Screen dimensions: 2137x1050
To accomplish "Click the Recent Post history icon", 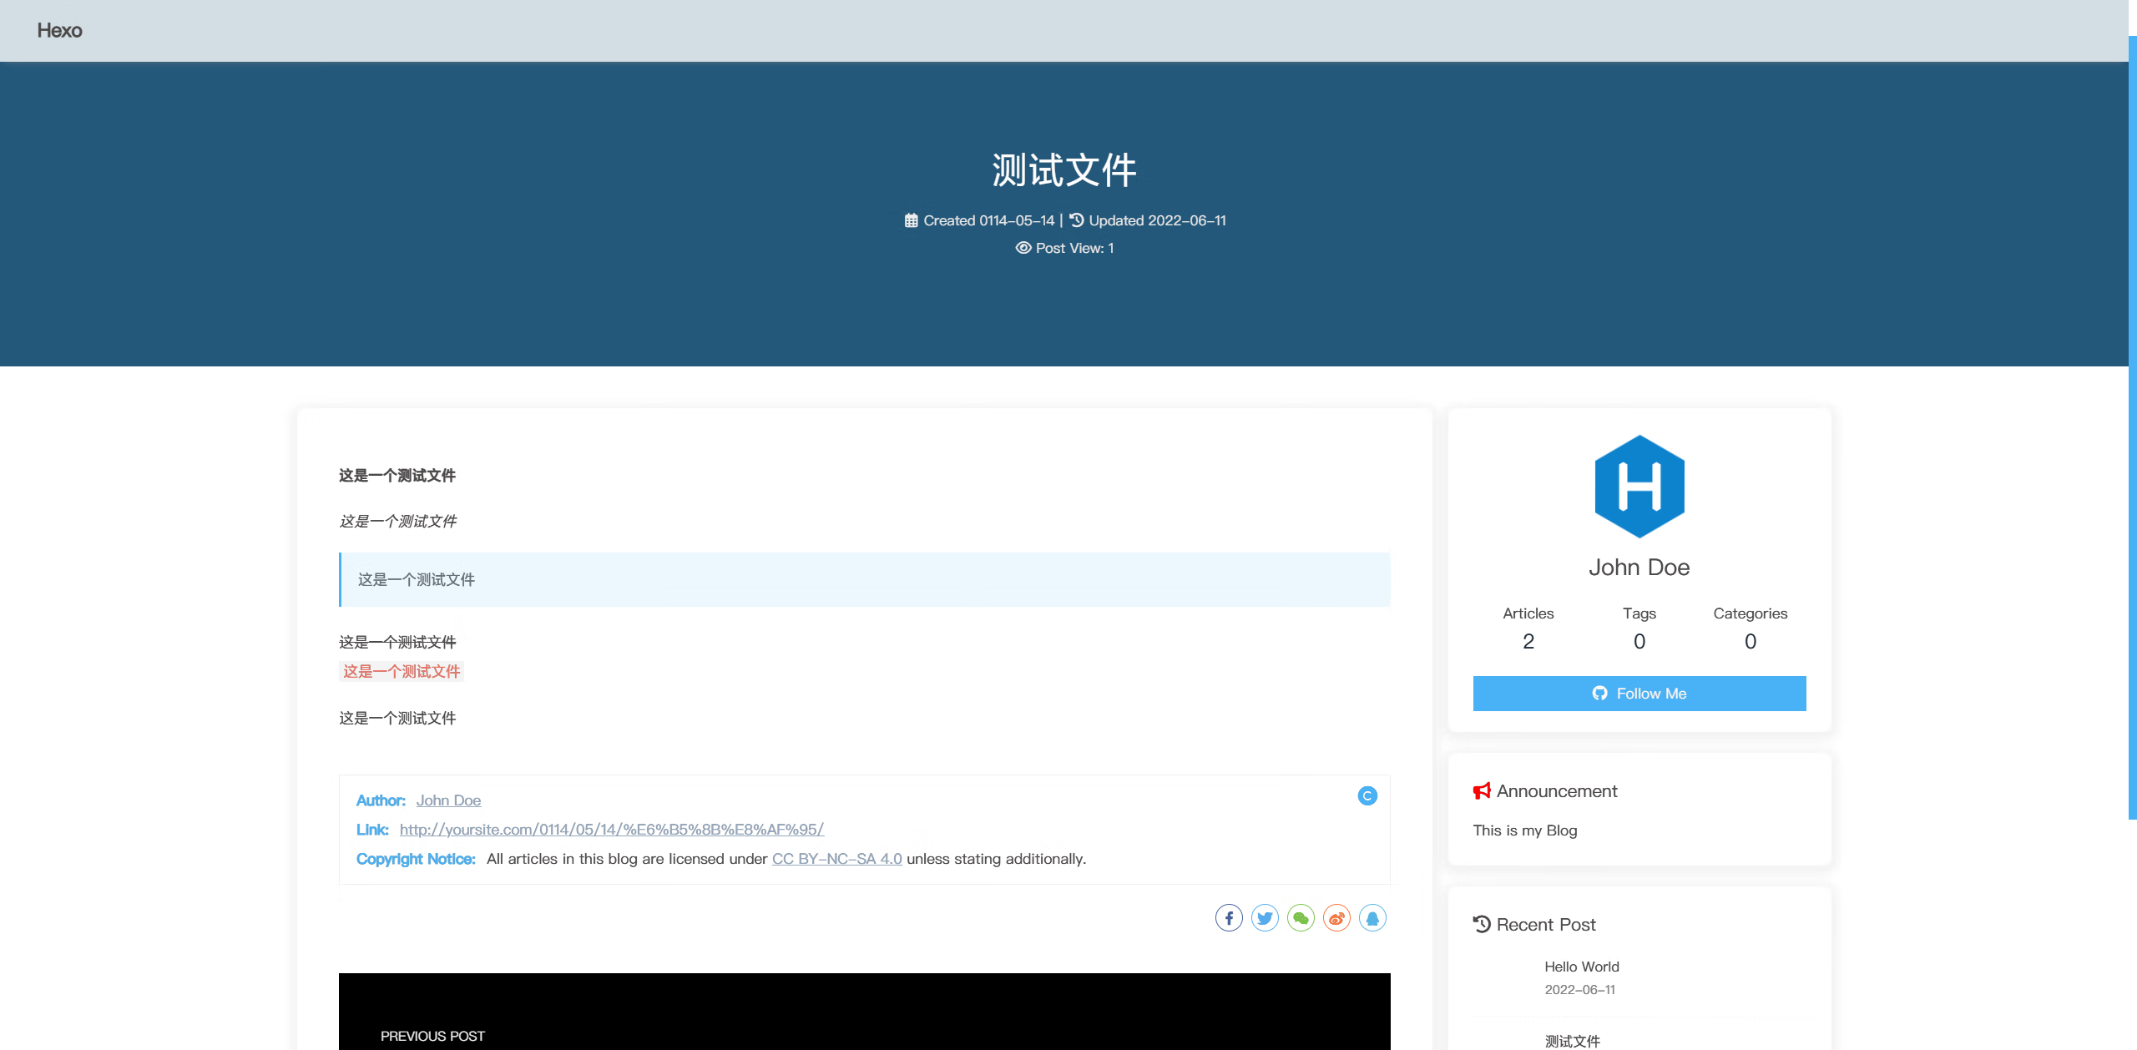I will coord(1482,924).
